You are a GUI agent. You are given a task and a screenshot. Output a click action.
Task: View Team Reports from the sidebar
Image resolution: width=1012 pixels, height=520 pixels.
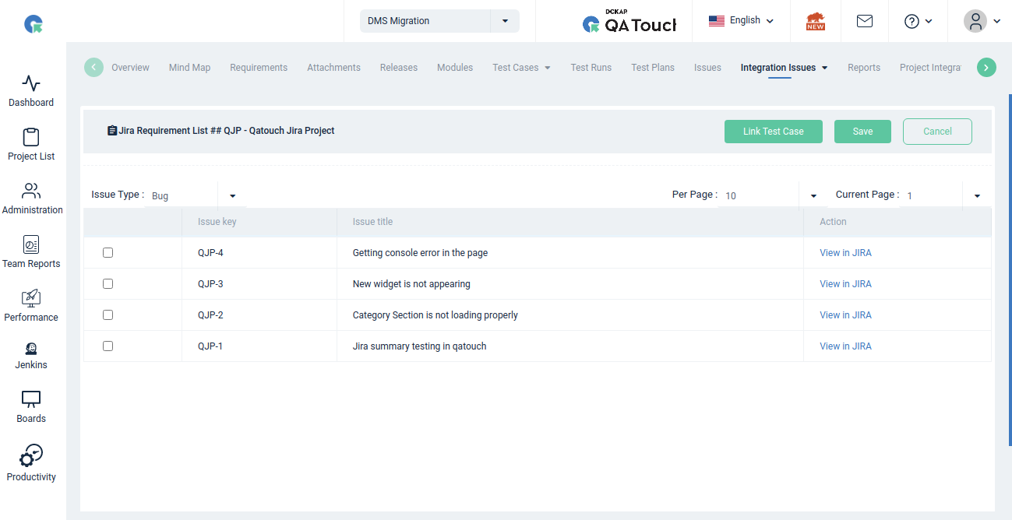[31, 251]
